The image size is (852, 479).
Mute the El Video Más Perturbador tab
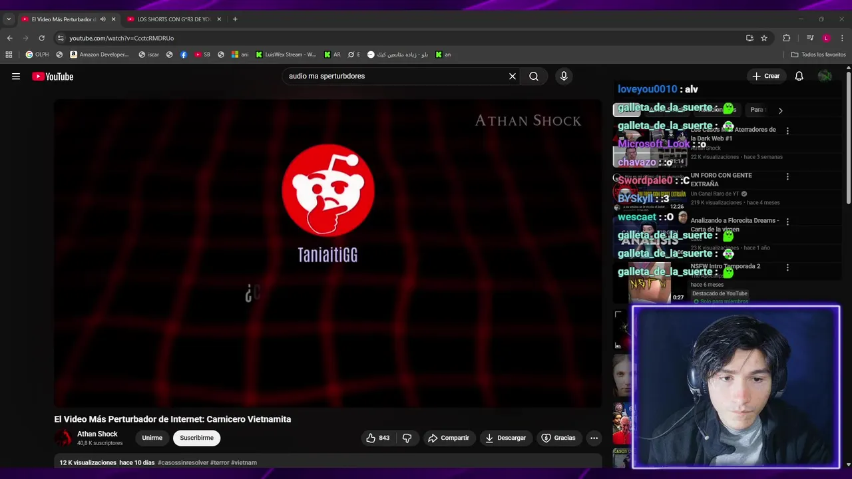coord(103,19)
